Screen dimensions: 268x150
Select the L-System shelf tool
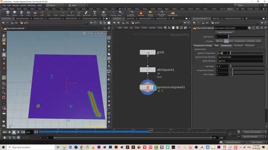click(113, 13)
